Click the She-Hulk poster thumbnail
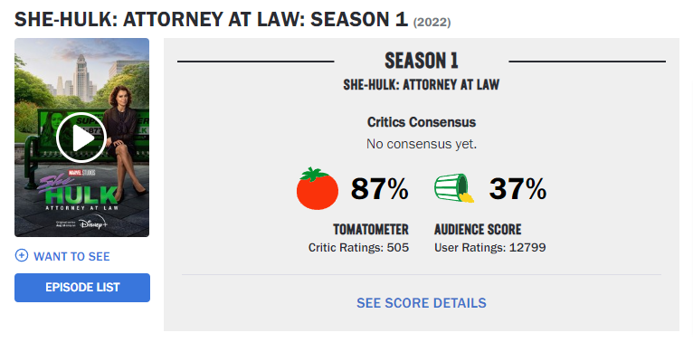 (81, 138)
